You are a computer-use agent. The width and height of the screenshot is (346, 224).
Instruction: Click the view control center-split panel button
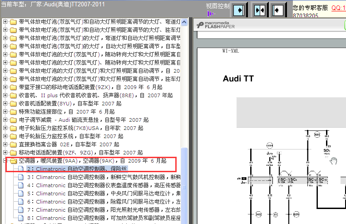tap(260, 10)
